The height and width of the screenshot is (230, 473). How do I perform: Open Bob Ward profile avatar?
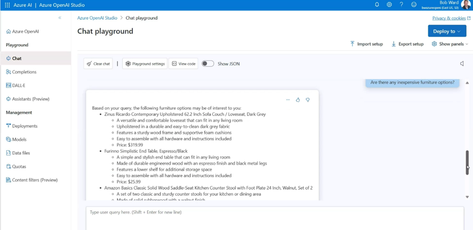click(x=466, y=5)
